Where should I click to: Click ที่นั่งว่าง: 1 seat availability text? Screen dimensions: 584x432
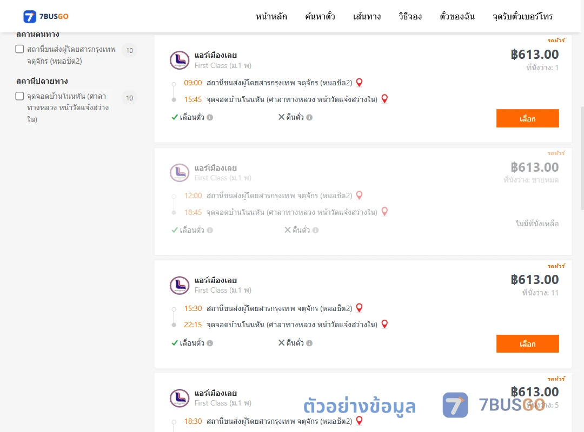tap(542, 67)
